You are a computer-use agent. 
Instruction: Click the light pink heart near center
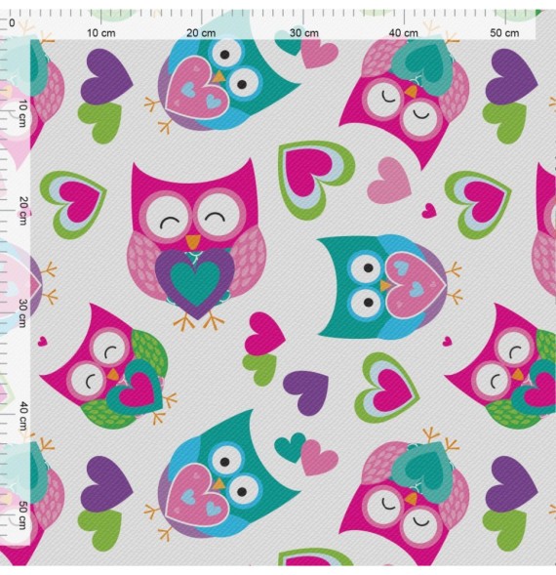pos(389,181)
